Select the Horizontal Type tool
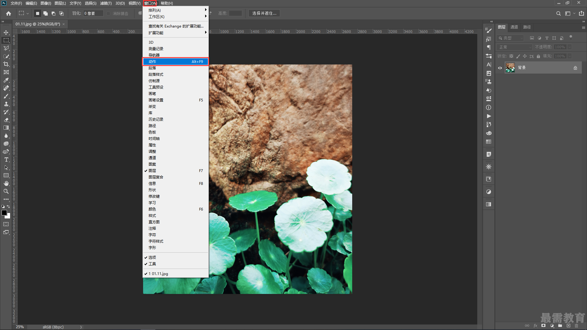This screenshot has height=330, width=587. coord(6,159)
